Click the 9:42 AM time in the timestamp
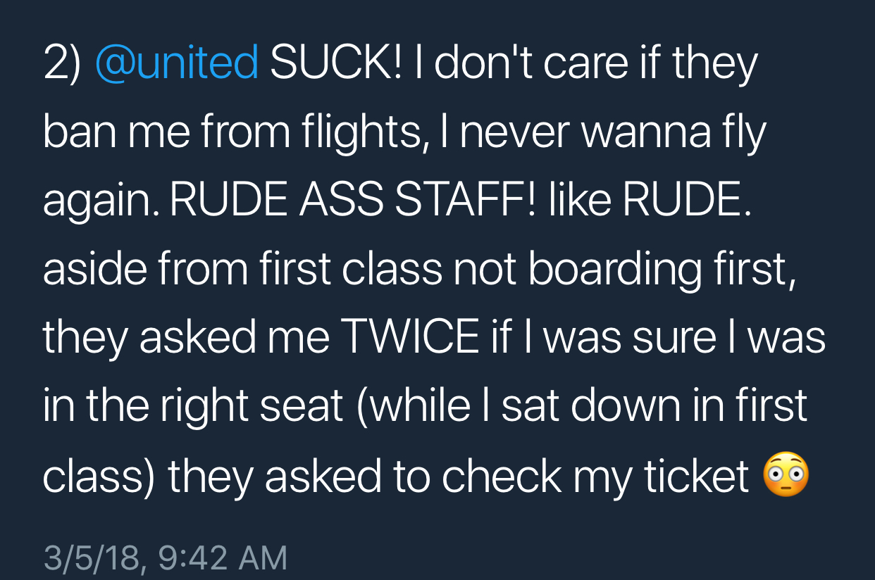 coord(223,558)
